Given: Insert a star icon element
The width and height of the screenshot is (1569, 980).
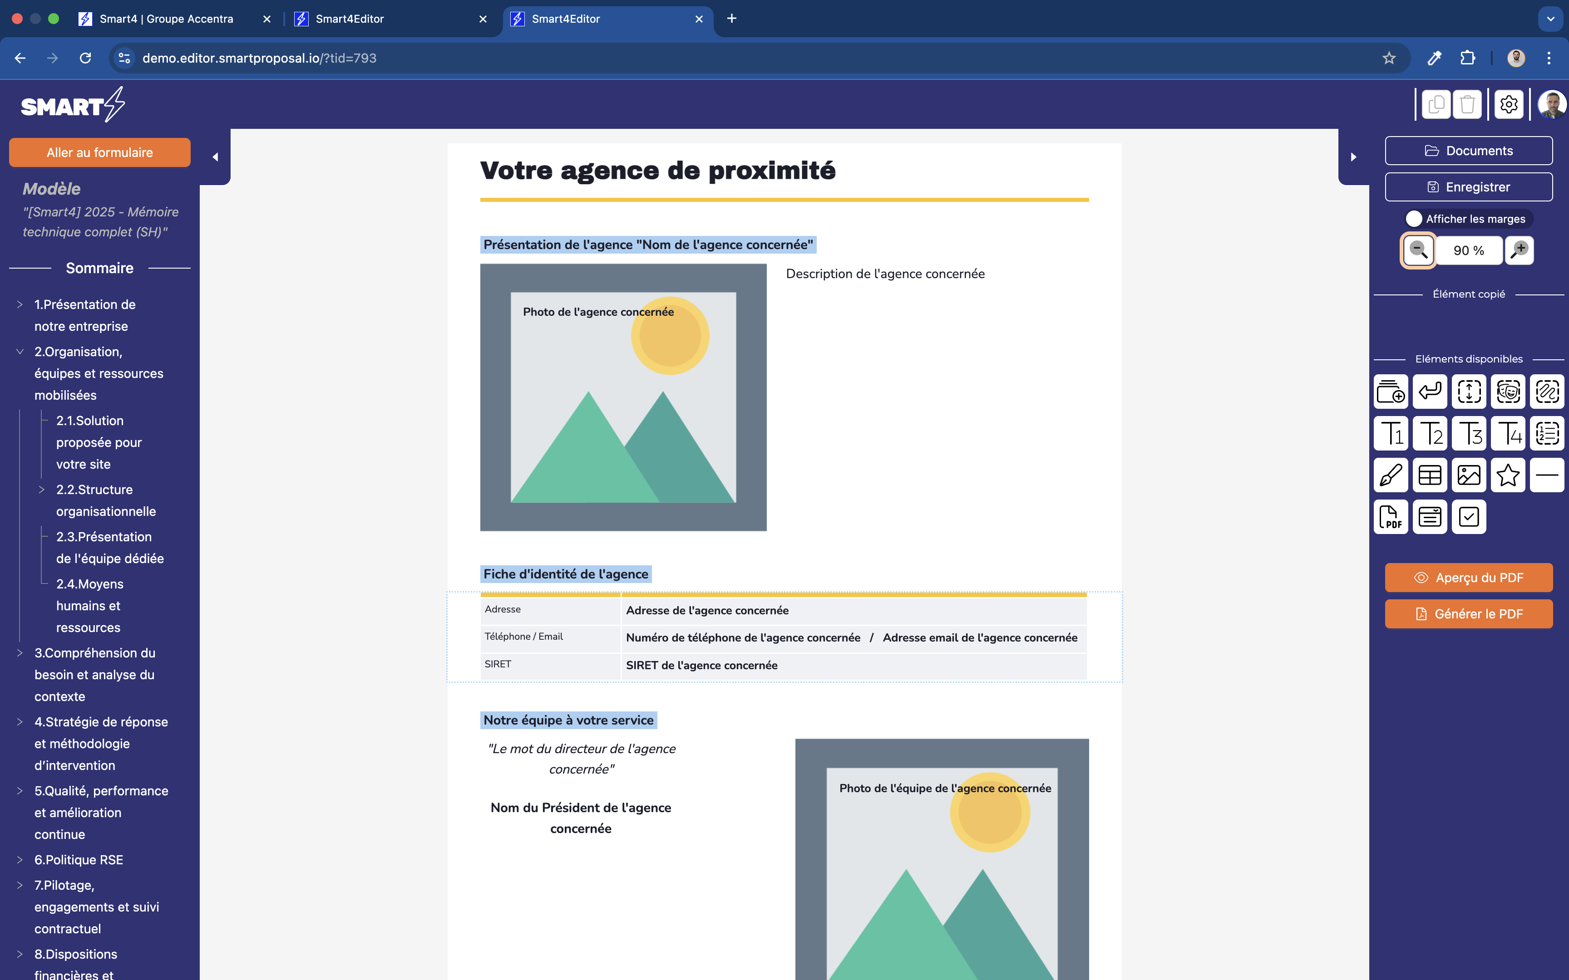Looking at the screenshot, I should tap(1507, 475).
